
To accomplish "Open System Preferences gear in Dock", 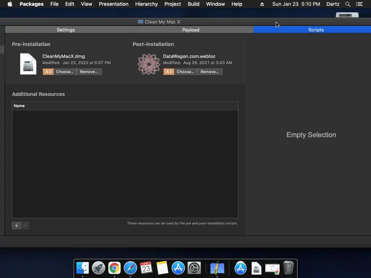I will pos(194,268).
